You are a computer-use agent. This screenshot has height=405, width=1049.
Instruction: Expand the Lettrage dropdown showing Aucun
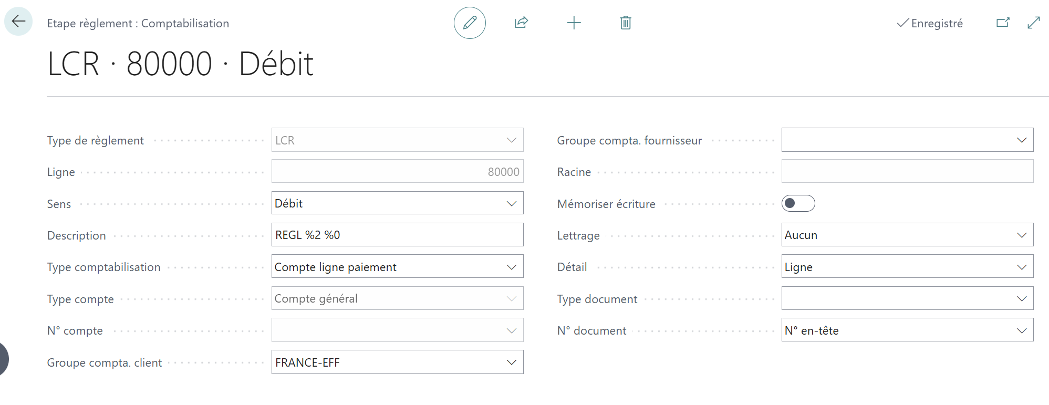907,235
